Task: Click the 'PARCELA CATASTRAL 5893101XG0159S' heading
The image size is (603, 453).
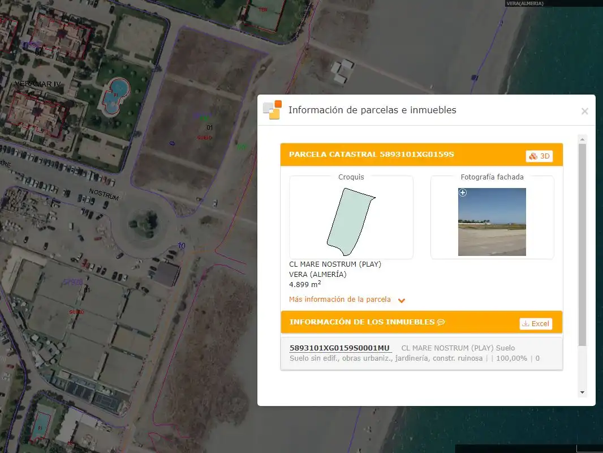Action: click(372, 155)
